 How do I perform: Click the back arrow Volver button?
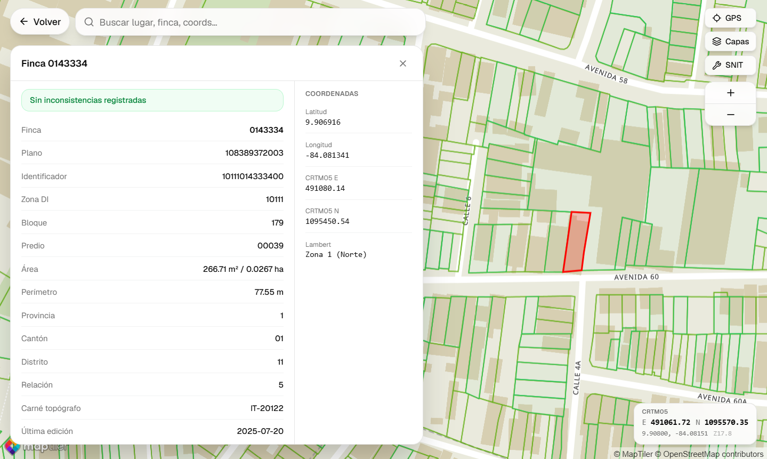coord(40,22)
